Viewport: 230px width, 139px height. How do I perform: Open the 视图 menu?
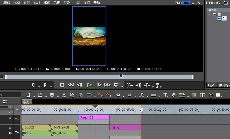click(x=17, y=3)
